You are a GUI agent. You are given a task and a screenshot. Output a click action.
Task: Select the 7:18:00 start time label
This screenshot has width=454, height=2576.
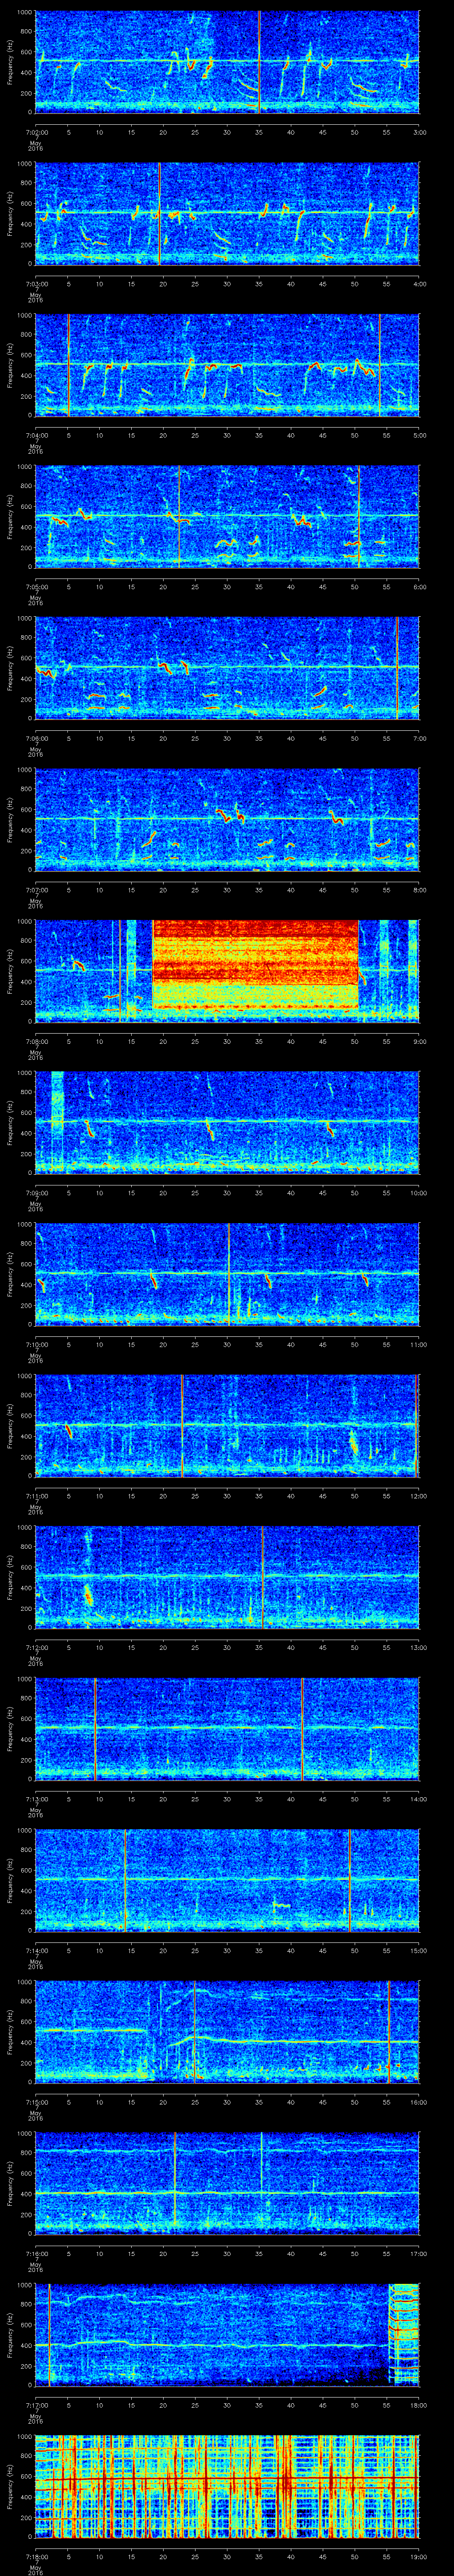[36, 2556]
